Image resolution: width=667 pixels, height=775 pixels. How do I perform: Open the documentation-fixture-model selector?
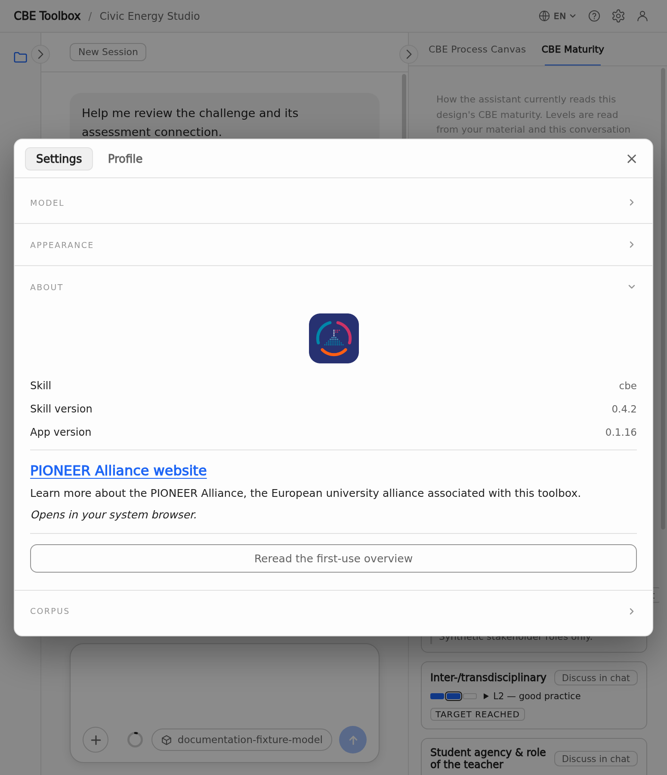(242, 740)
